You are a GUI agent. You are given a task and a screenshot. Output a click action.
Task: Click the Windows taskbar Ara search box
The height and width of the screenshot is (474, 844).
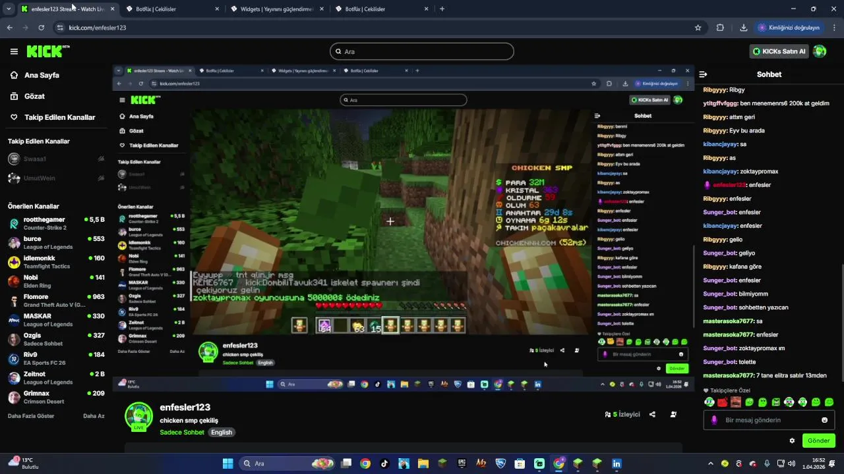[287, 463]
